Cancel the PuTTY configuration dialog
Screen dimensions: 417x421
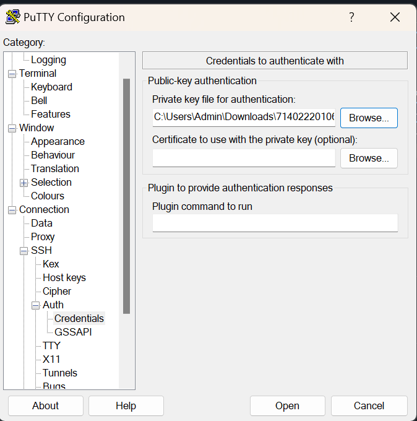point(369,406)
